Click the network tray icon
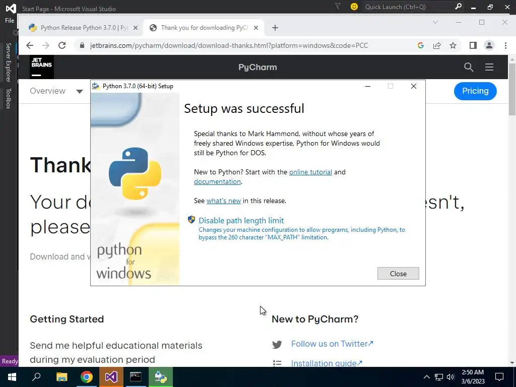The width and height of the screenshot is (516, 387). pyautogui.click(x=439, y=377)
